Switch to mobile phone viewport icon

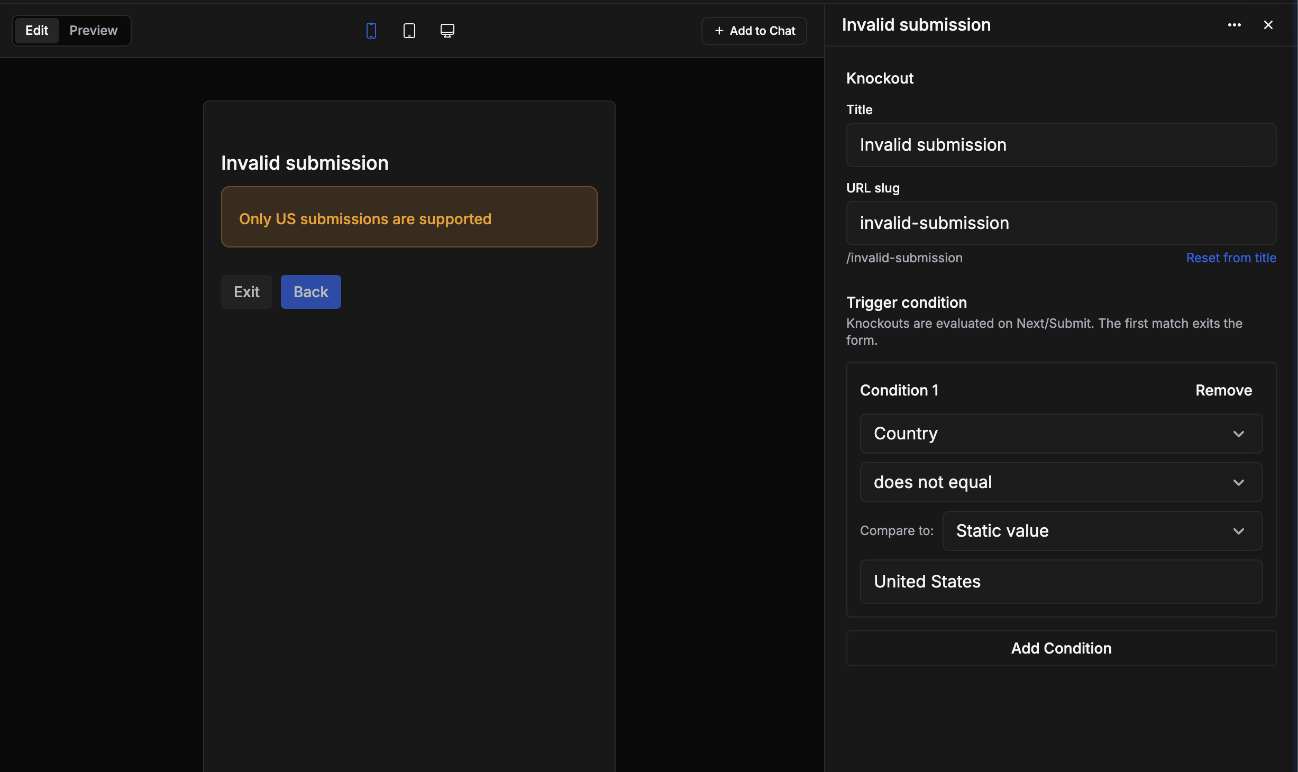pyautogui.click(x=371, y=31)
